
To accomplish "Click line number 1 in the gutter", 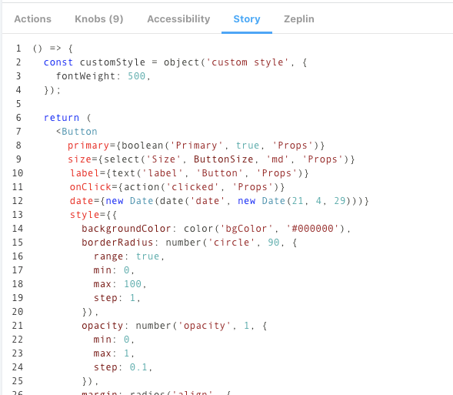I will point(18,49).
